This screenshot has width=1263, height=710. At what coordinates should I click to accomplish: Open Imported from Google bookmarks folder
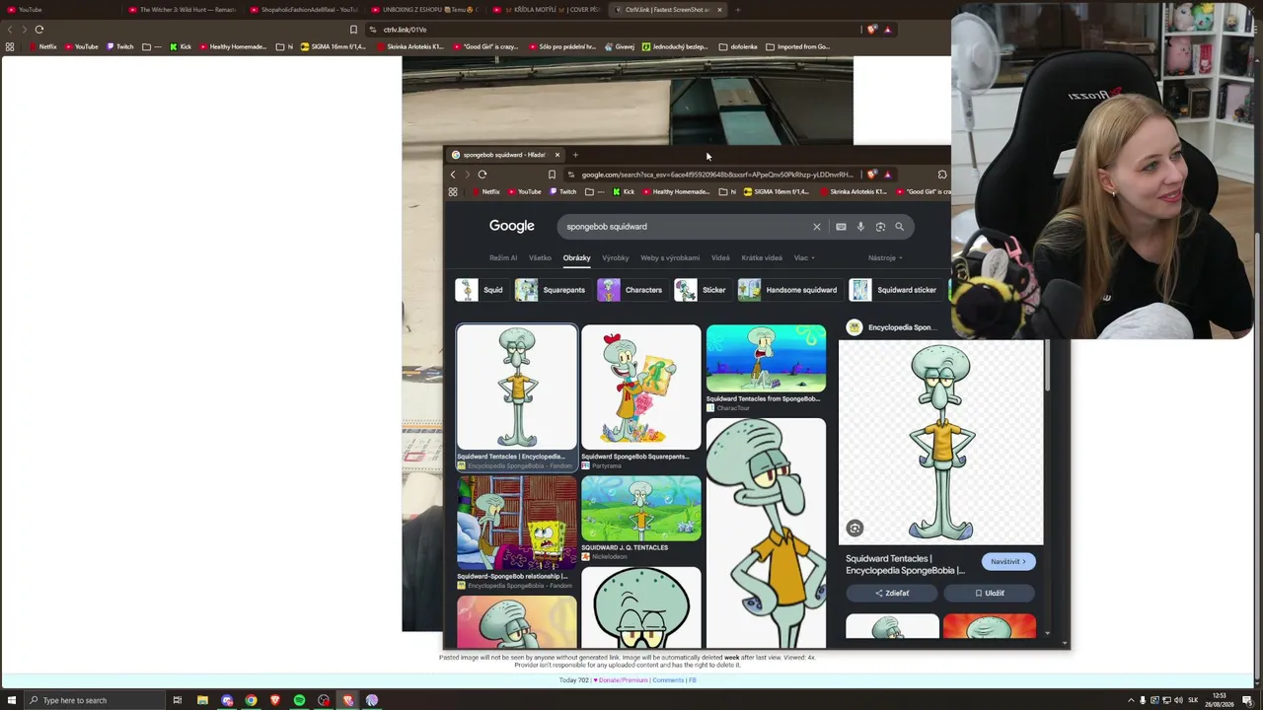pos(798,46)
